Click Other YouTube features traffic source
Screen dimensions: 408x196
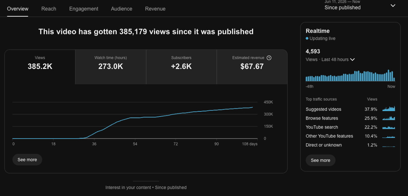pos(329,136)
